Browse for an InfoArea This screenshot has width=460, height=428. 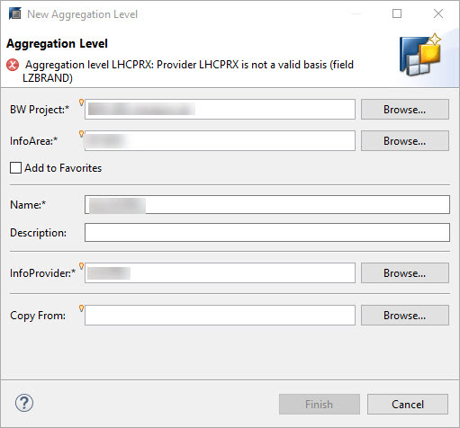coord(405,140)
